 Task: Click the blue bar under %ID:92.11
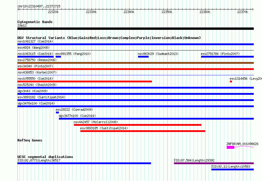[x=233, y=169]
